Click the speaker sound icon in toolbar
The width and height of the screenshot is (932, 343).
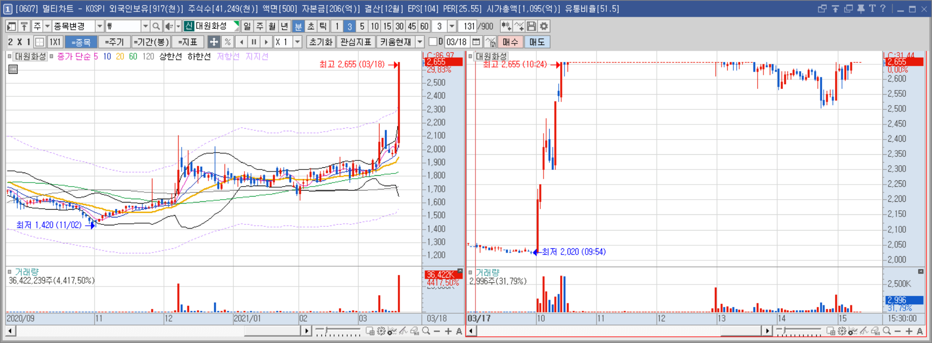point(169,26)
